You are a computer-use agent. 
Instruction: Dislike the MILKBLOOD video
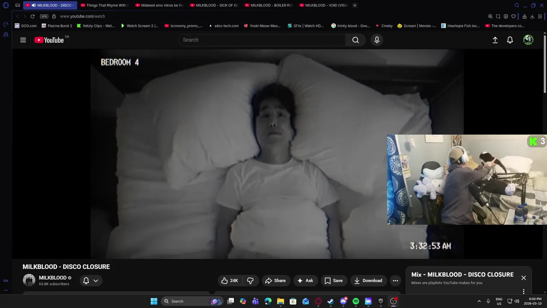pyautogui.click(x=250, y=281)
